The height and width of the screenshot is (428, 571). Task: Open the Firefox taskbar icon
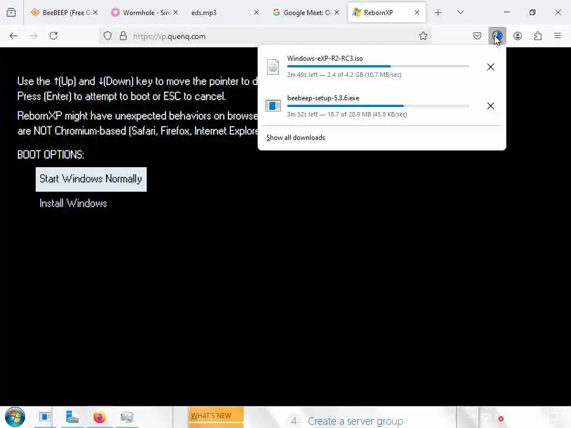pos(99,417)
